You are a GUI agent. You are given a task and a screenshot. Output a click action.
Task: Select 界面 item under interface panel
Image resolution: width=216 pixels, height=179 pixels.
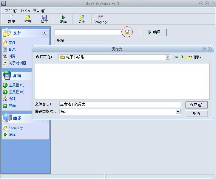tap(9, 106)
